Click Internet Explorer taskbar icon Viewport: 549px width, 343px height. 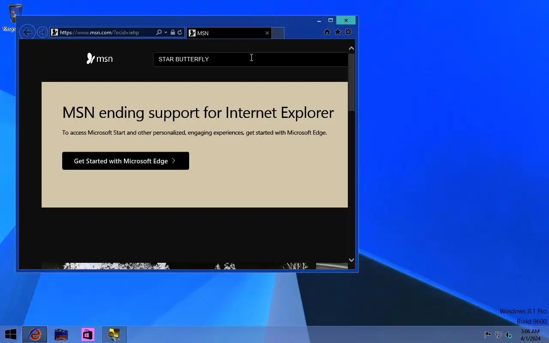pyautogui.click(x=35, y=334)
